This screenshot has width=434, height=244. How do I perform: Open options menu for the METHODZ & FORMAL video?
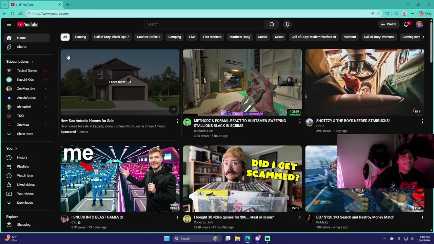pyautogui.click(x=300, y=121)
